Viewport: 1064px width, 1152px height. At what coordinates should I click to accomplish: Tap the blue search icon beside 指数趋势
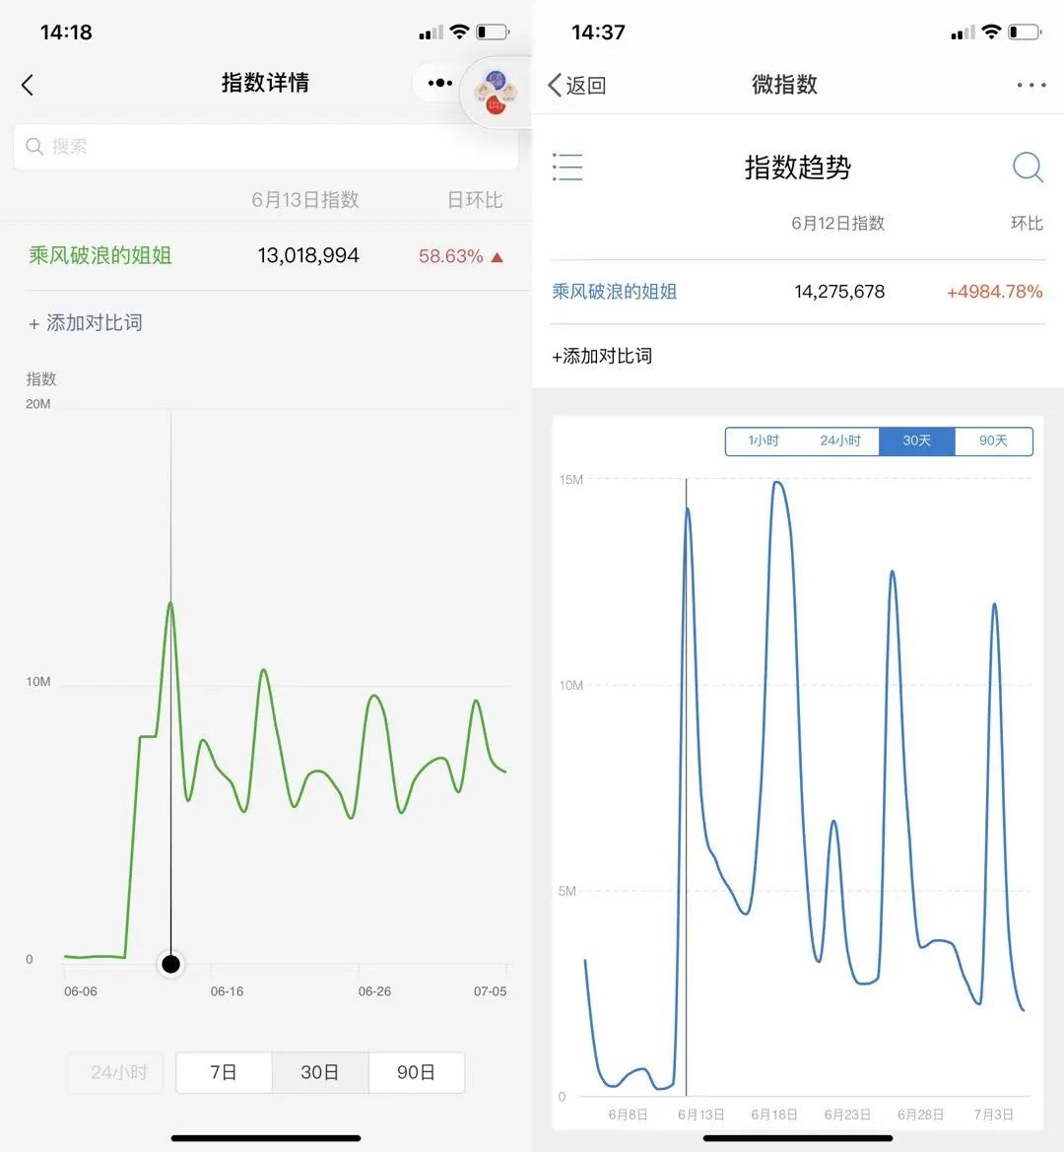[1028, 167]
